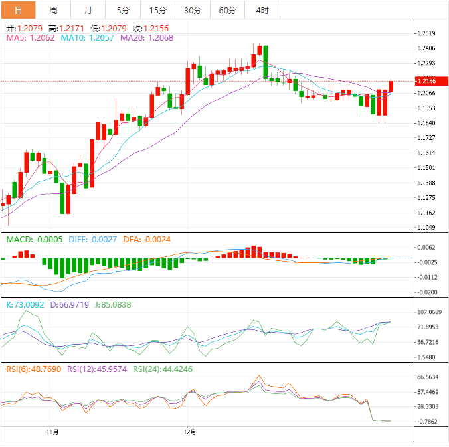Image resolution: width=449 pixels, height=447 pixels.
Task: Open the 60分 timeframe tab
Action: (x=228, y=11)
